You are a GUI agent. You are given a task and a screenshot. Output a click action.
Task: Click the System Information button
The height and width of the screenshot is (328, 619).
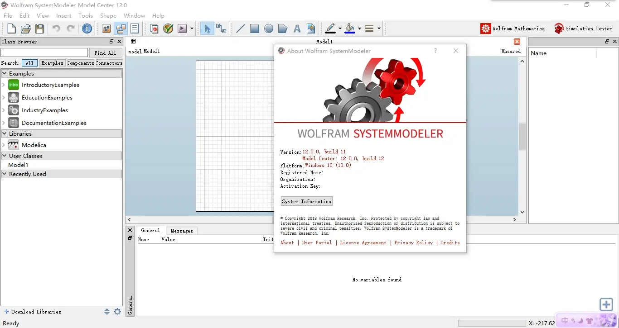307,201
